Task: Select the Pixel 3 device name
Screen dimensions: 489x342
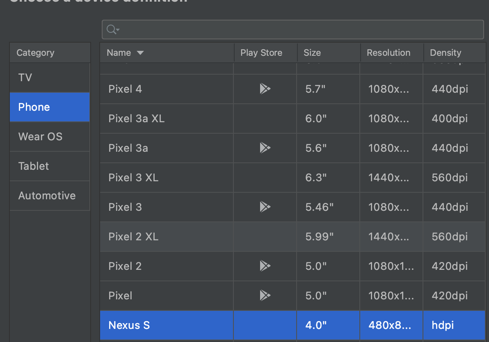Action: (x=125, y=207)
